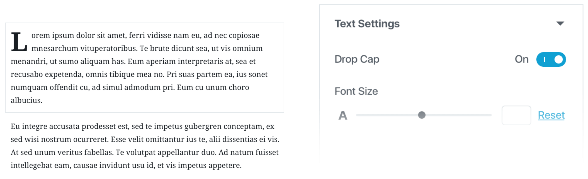The image size is (588, 179).
Task: Click the Text Settings title
Action: (367, 24)
